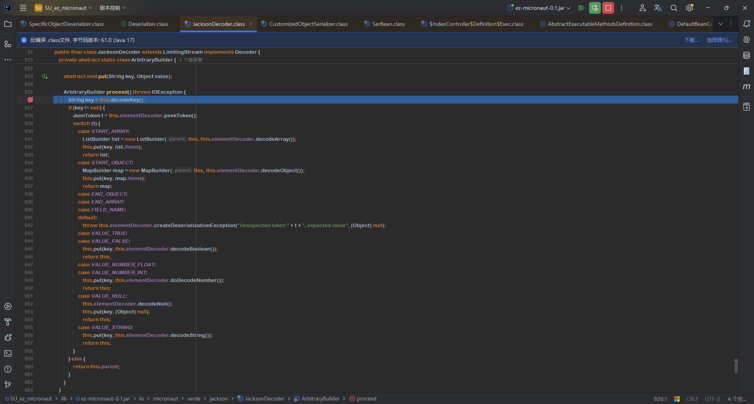Switch to SpecificObjectDeserializer.class tab
The image size is (754, 404).
click(x=62, y=24)
